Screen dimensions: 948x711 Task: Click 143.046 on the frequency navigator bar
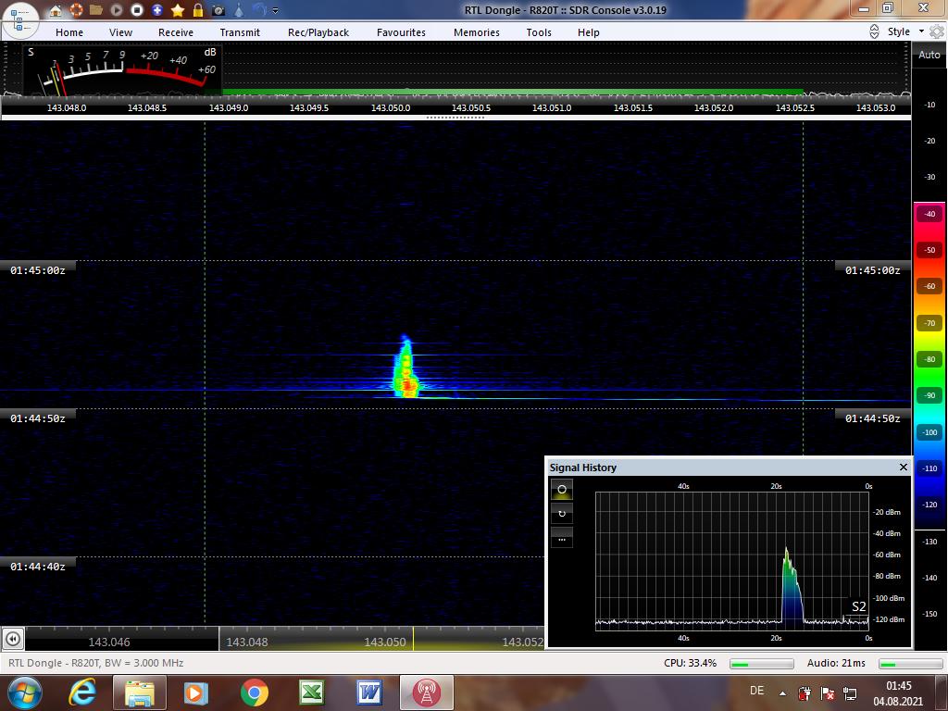(109, 642)
